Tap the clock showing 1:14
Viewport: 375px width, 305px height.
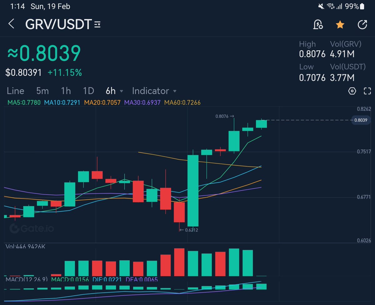pos(17,6)
